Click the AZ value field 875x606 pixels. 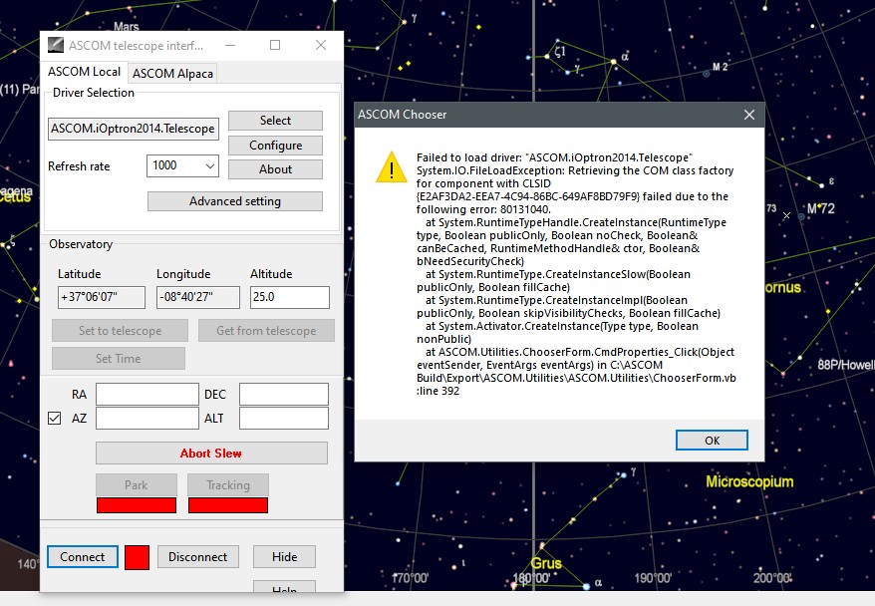(147, 418)
